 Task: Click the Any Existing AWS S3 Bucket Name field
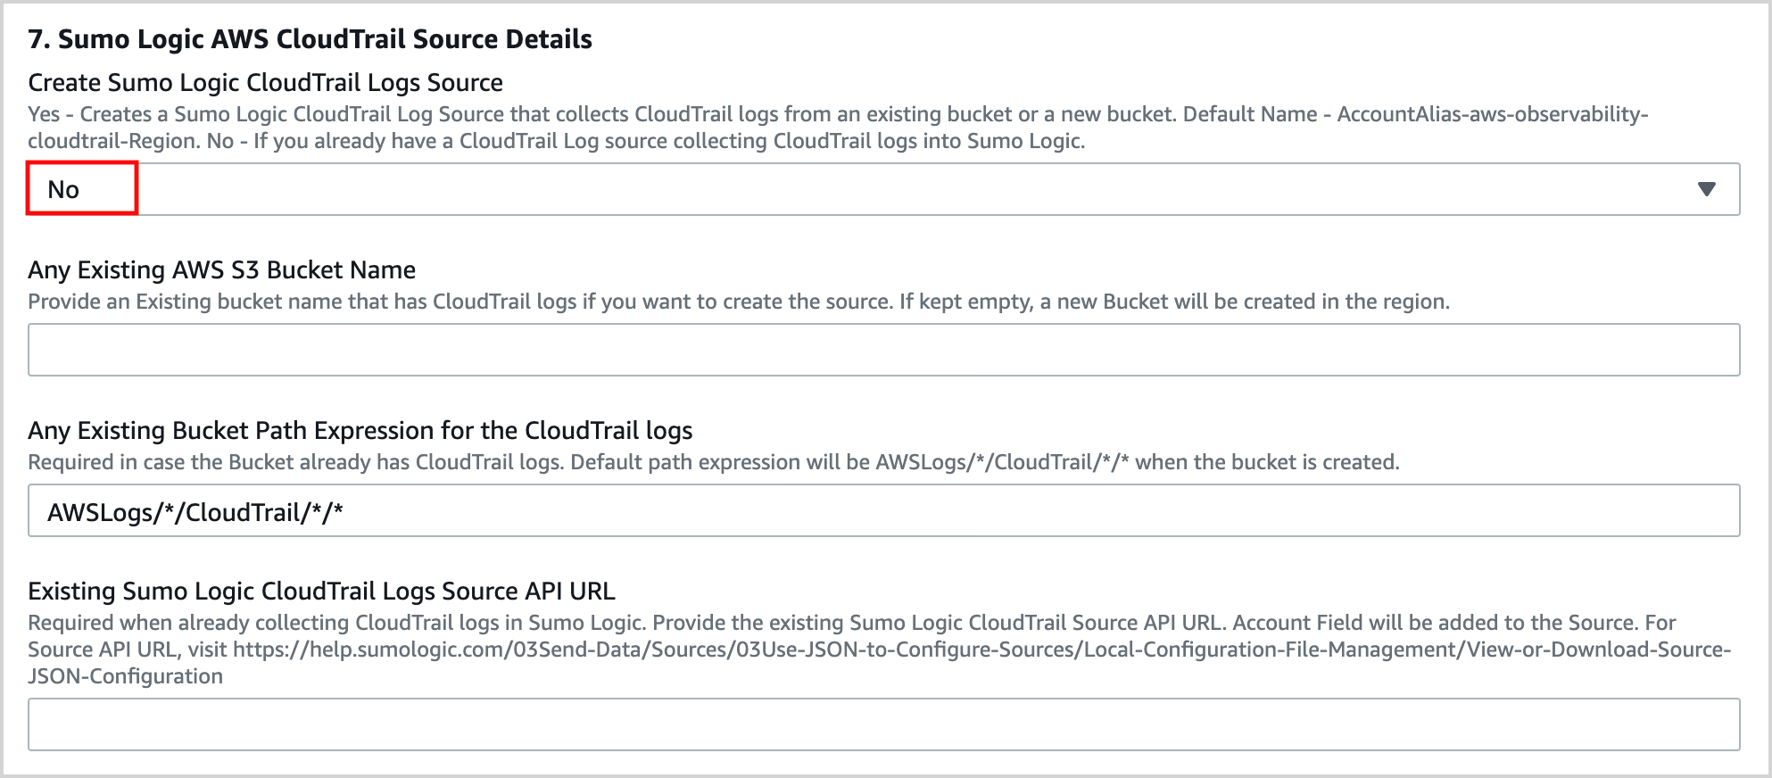(883, 349)
